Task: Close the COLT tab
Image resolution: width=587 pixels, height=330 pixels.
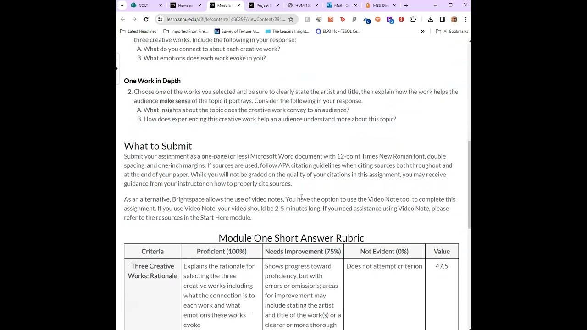Action: tap(161, 5)
